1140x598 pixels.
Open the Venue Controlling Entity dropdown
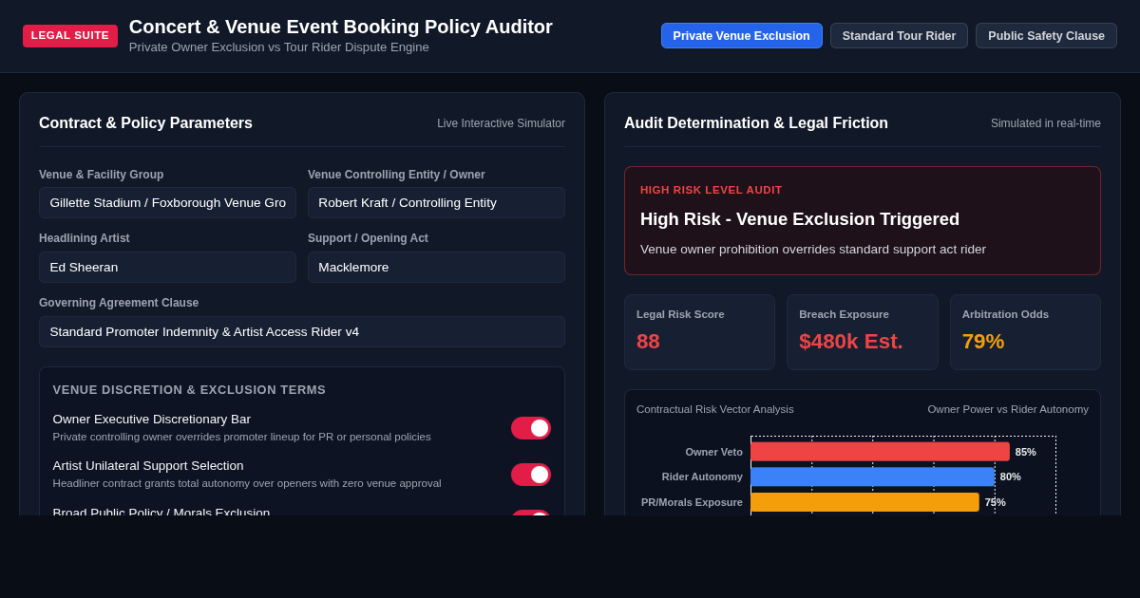tap(436, 202)
